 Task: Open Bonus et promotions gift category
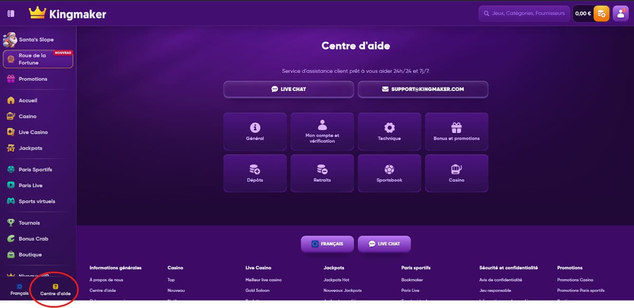(x=456, y=132)
